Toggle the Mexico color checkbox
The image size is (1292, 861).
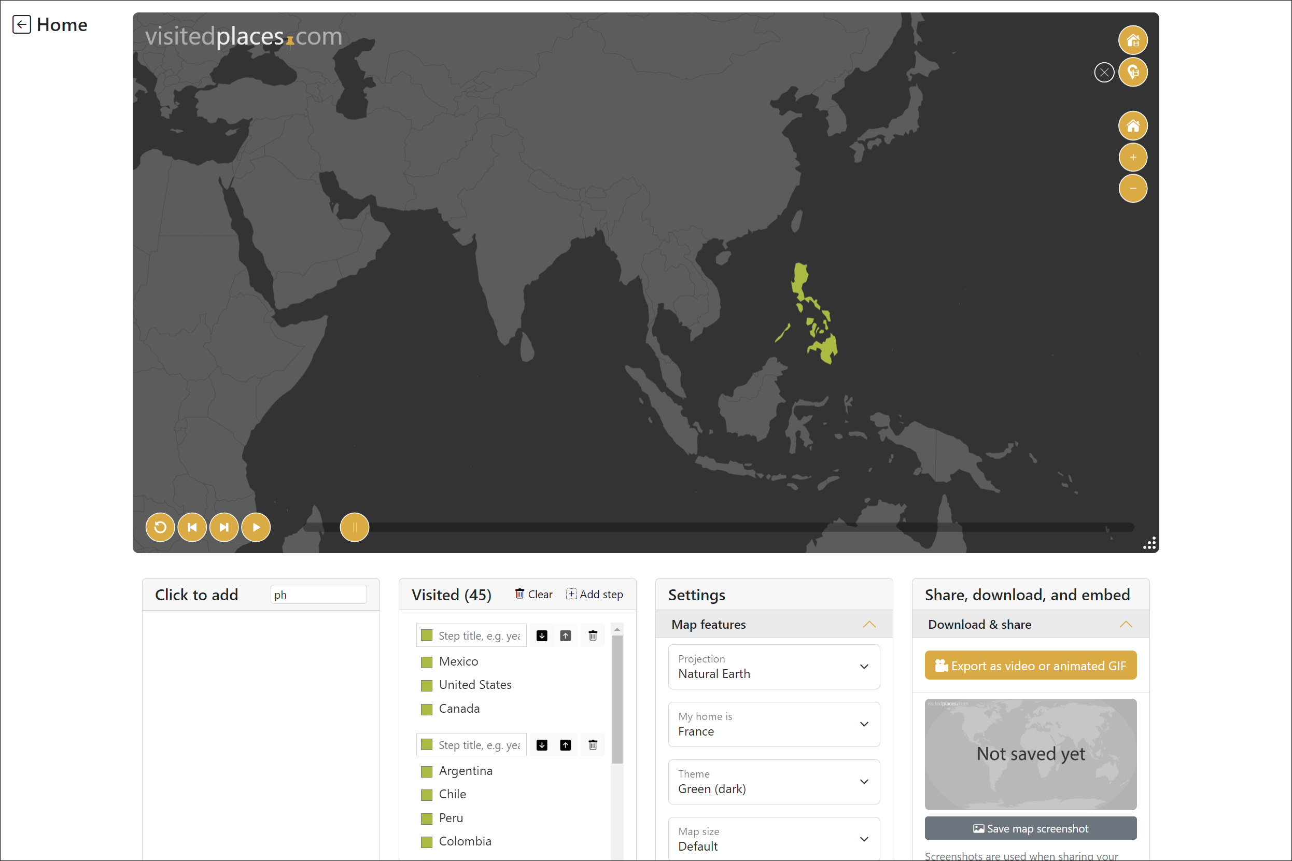coord(427,661)
